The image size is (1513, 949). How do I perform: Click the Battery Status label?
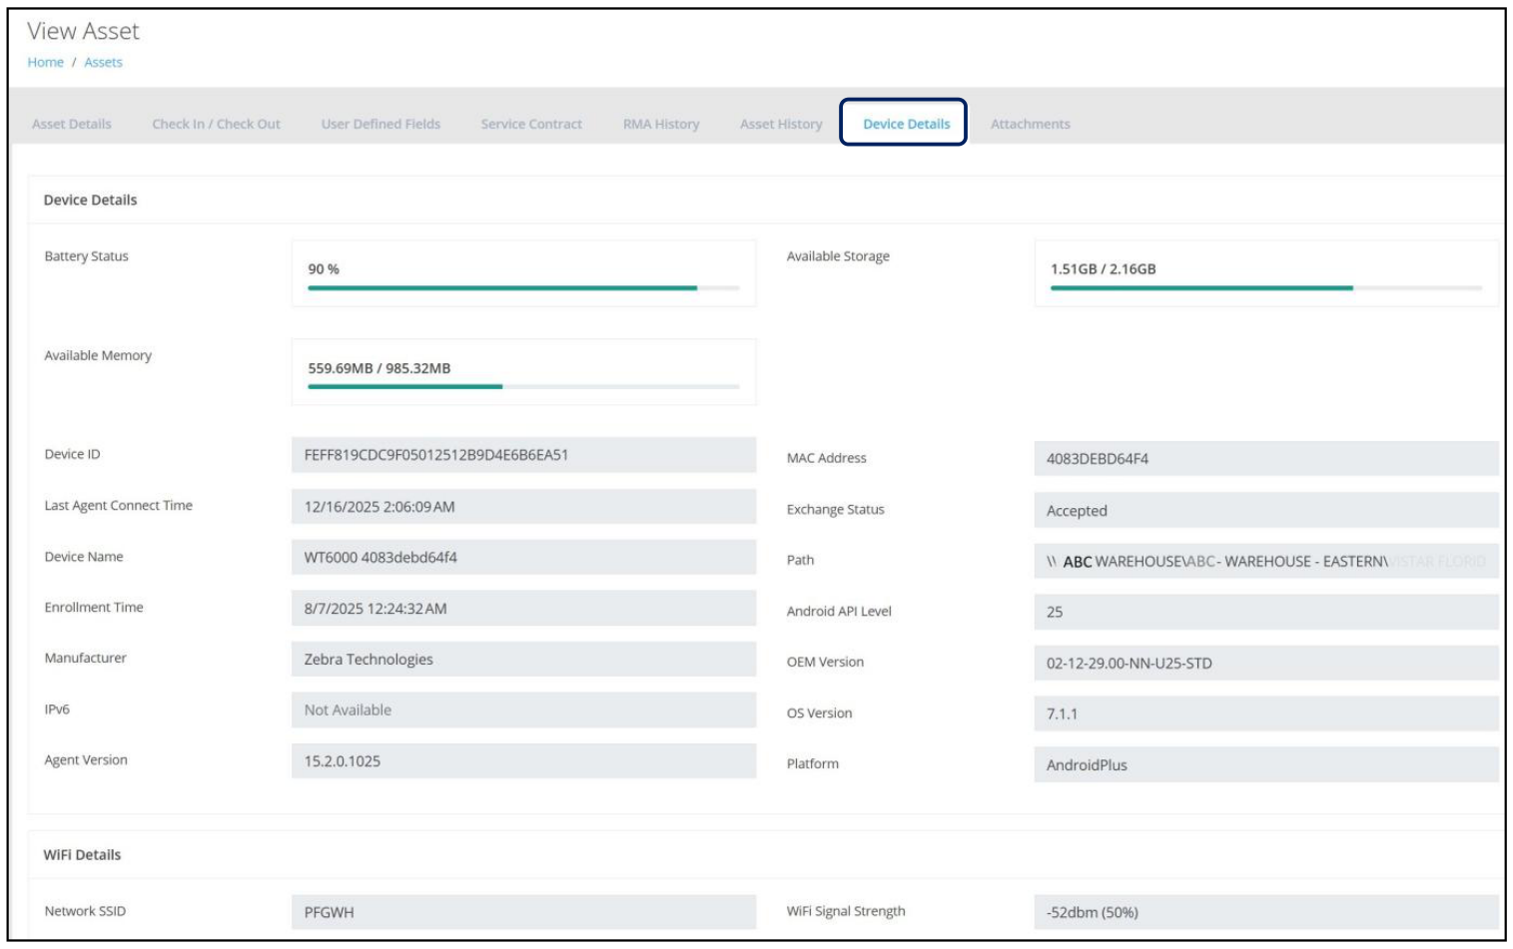(87, 256)
